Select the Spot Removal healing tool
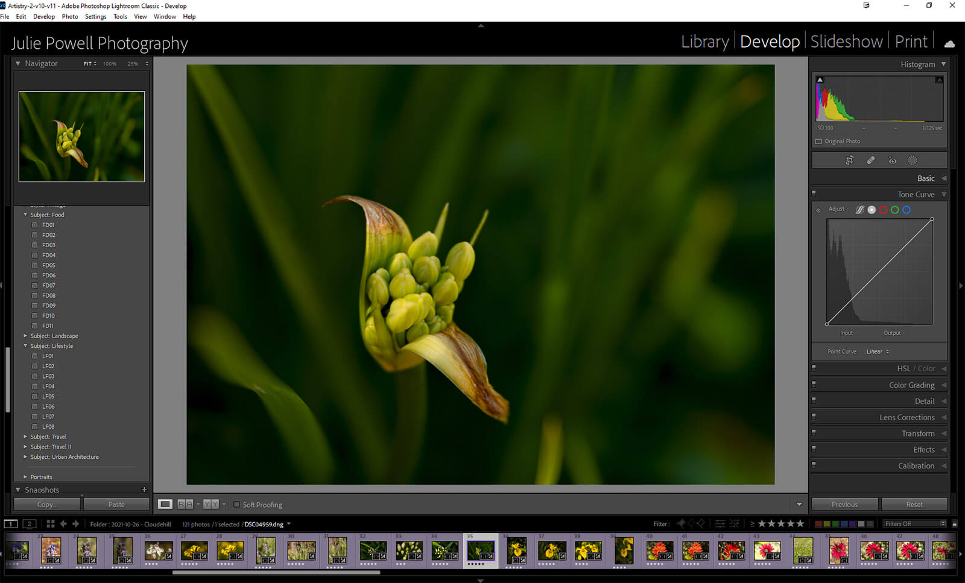The height and width of the screenshot is (583, 965). (870, 160)
